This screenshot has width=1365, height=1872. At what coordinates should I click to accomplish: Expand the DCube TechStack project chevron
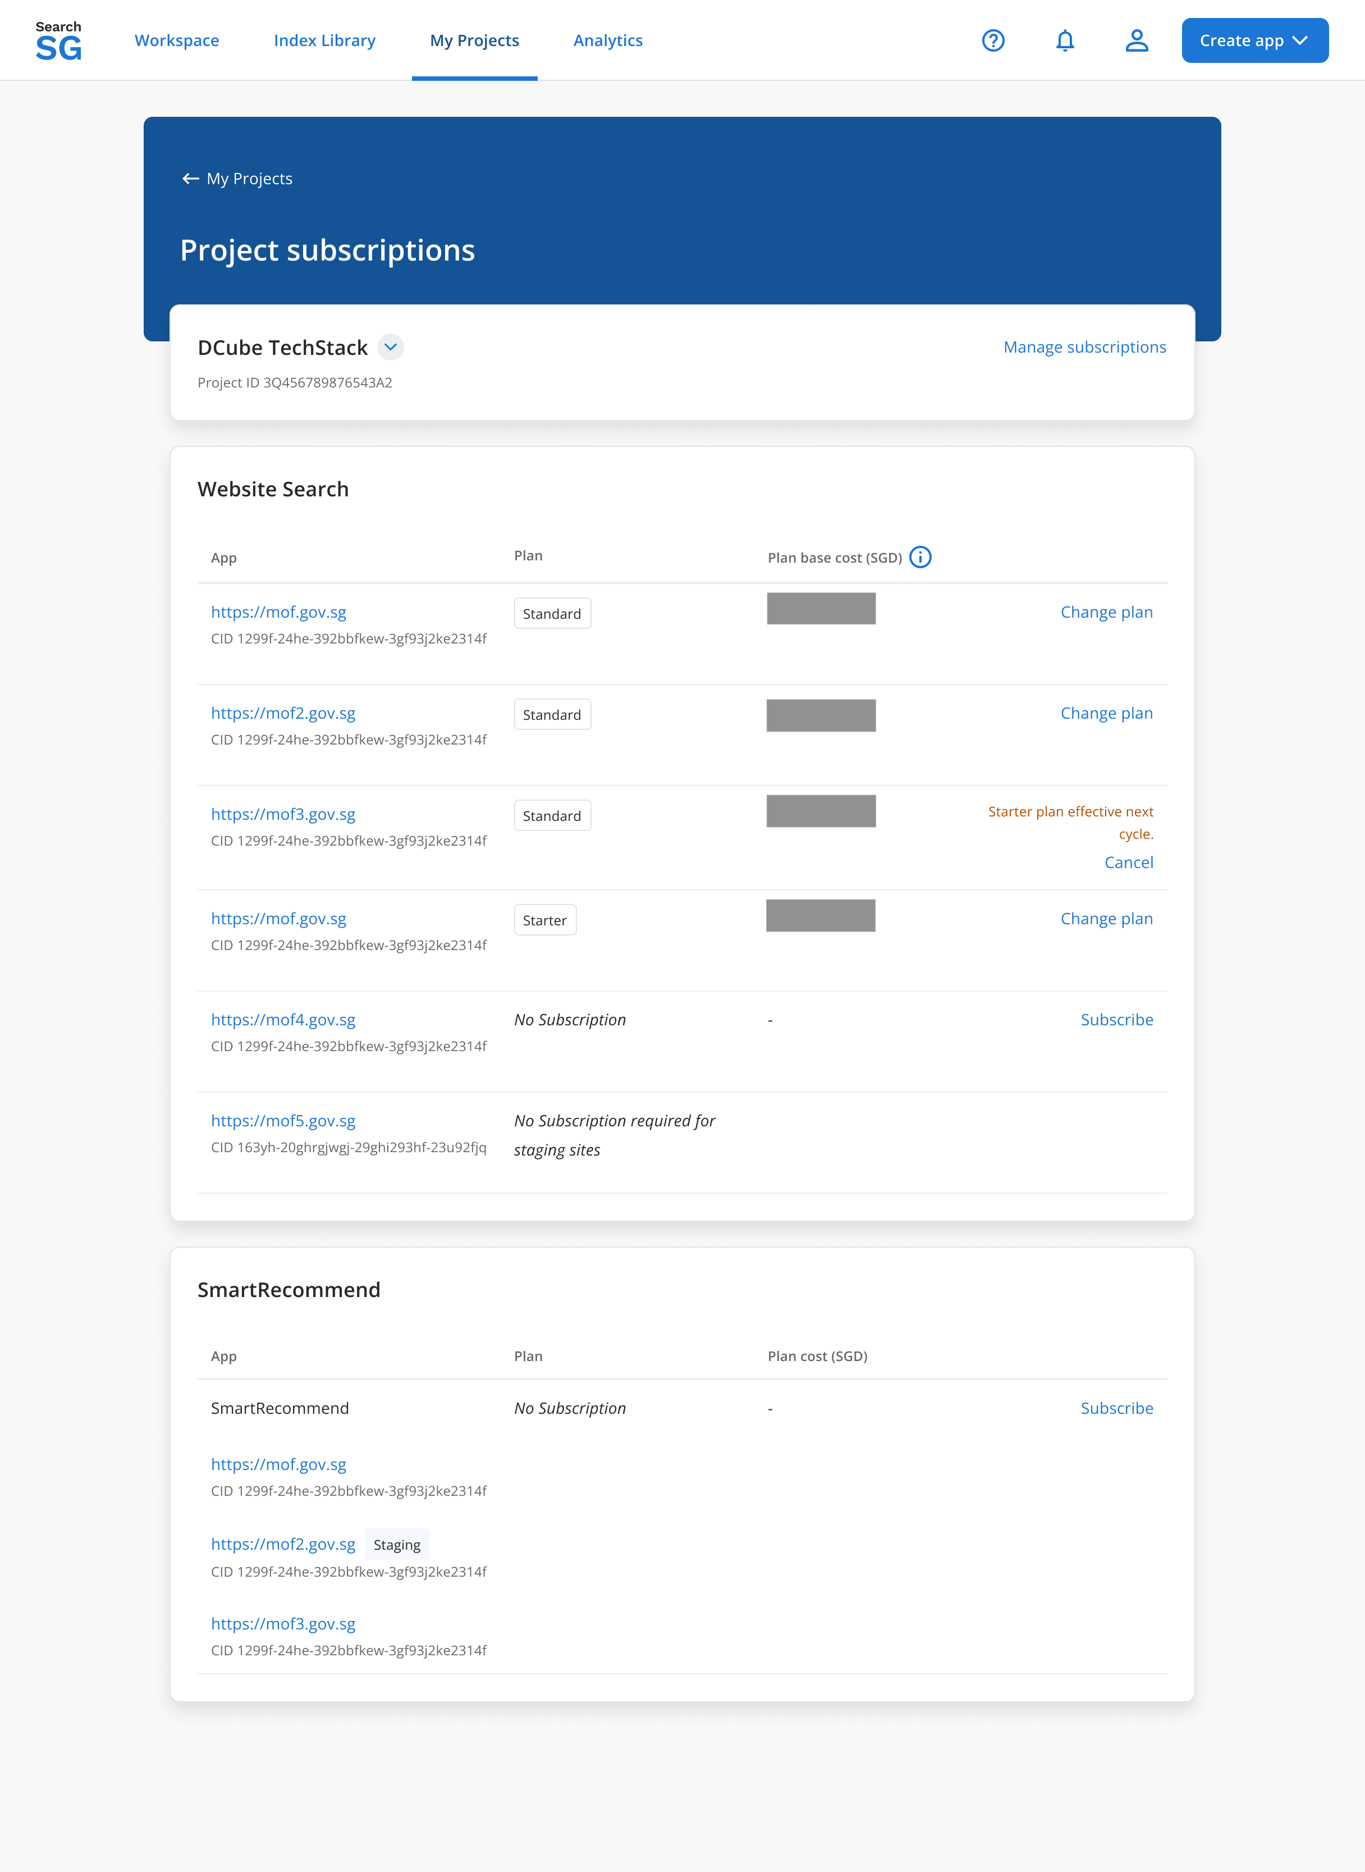click(391, 347)
